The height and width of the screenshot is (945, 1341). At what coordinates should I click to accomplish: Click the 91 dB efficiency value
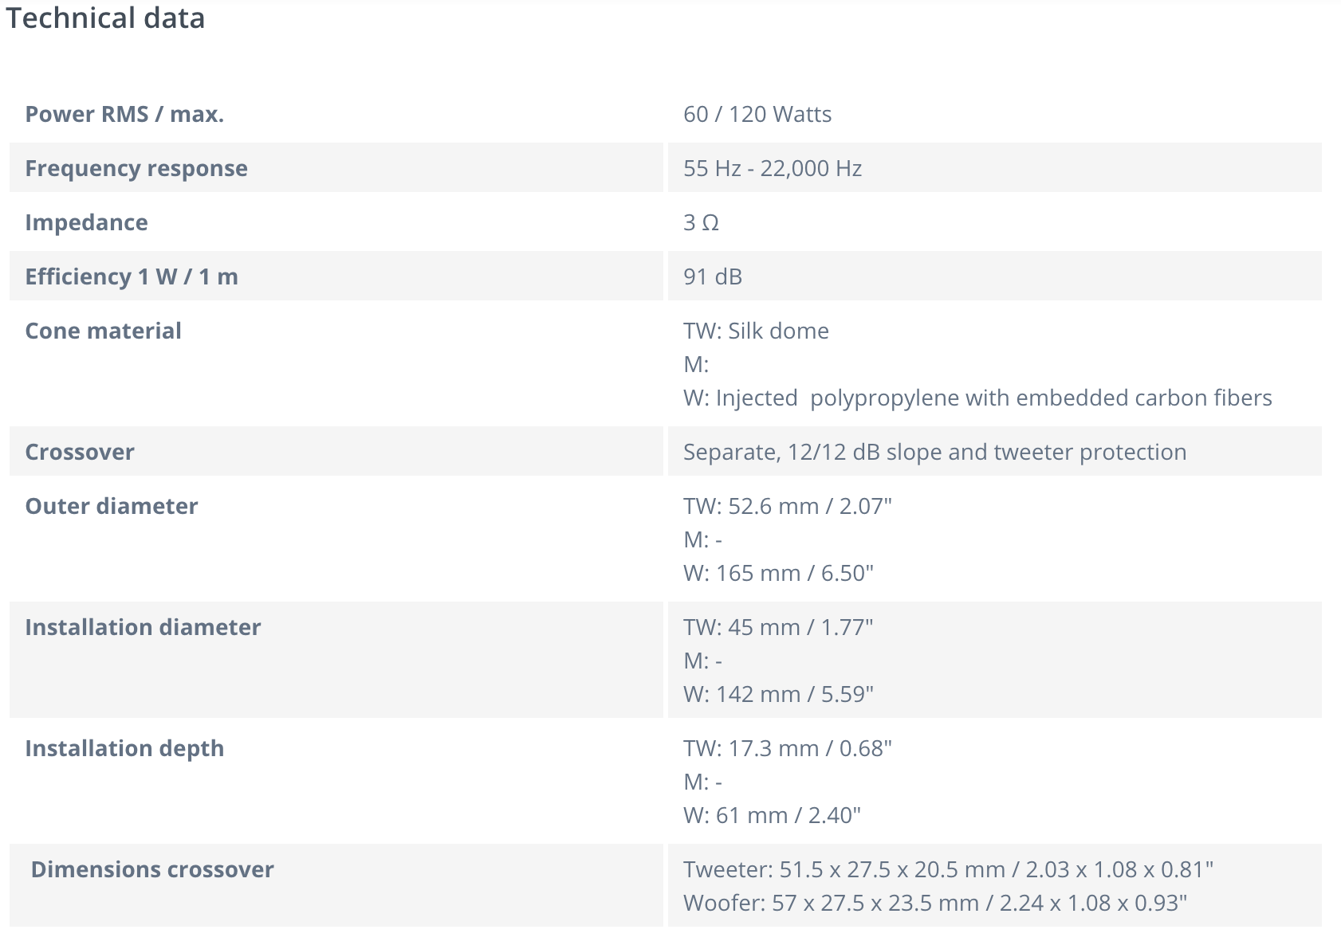pyautogui.click(x=712, y=277)
